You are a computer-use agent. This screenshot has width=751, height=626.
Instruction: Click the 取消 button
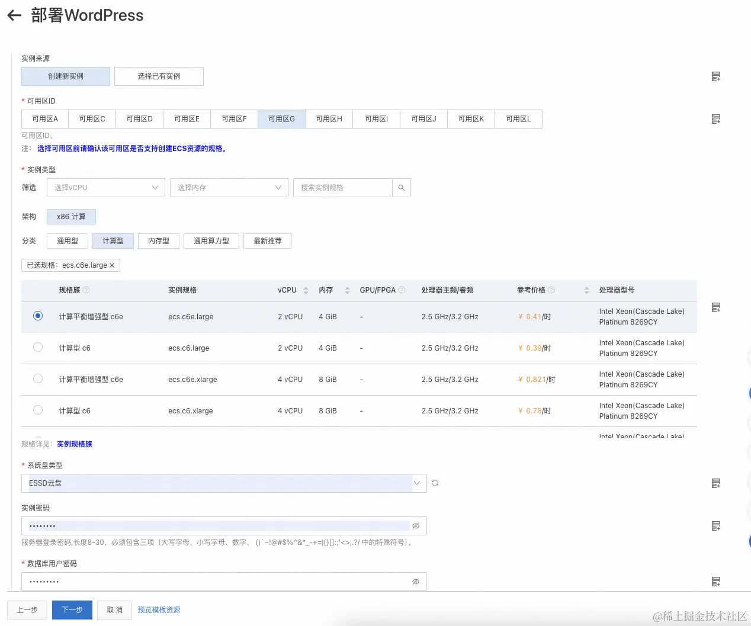[115, 610]
